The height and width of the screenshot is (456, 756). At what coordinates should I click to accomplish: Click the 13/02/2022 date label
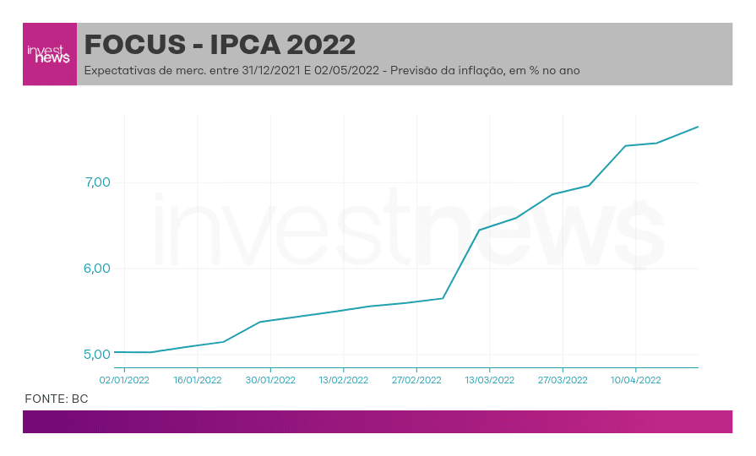tap(344, 380)
